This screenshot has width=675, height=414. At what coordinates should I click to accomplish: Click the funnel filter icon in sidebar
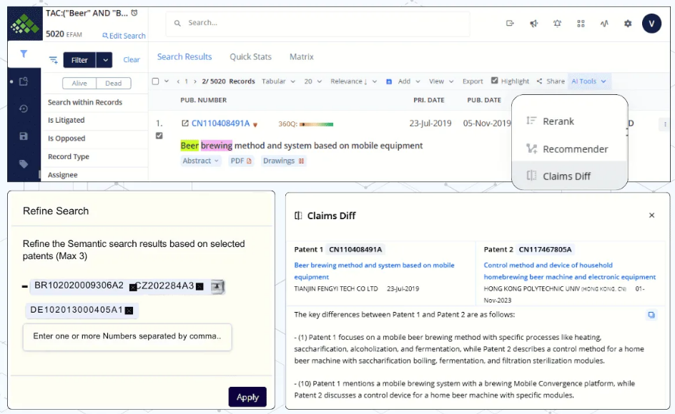[x=24, y=54]
